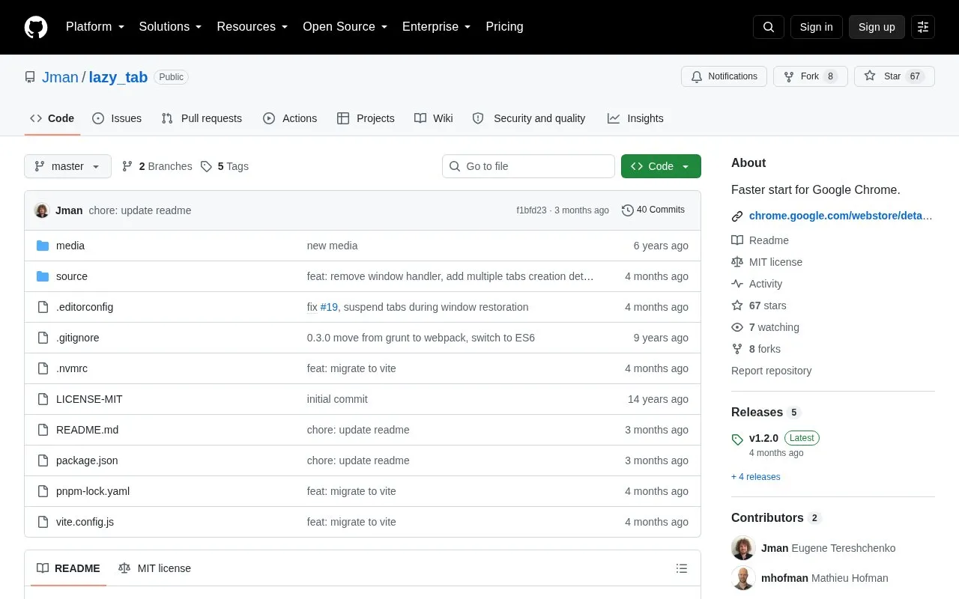Click the Sign up button
959x599 pixels.
point(877,27)
